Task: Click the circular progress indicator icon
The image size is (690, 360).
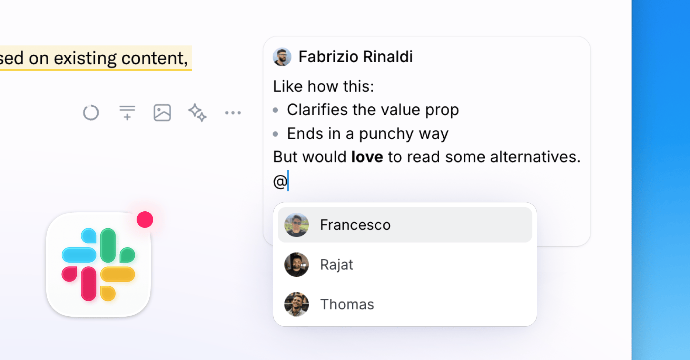Action: click(x=91, y=113)
